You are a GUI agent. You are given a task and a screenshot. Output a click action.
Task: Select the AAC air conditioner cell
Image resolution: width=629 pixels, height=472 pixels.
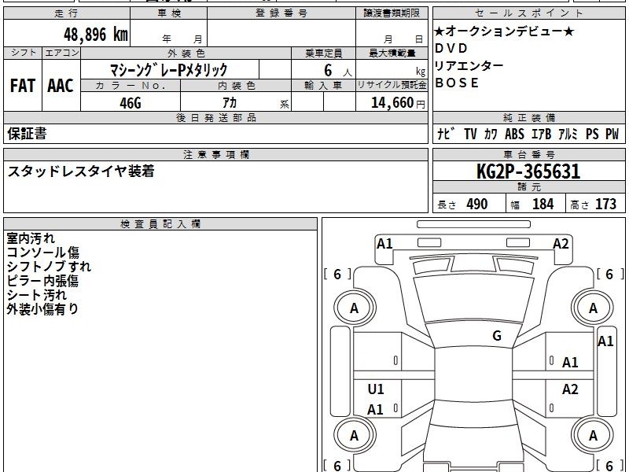pyautogui.click(x=61, y=86)
